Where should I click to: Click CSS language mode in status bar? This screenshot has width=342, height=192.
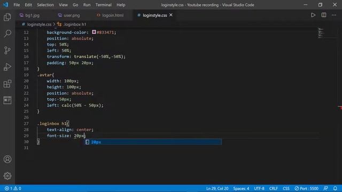286,188
